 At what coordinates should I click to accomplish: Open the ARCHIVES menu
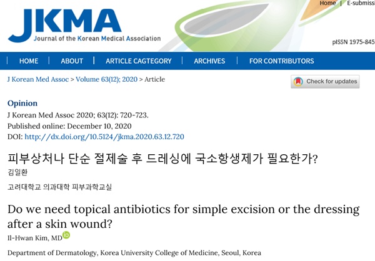(x=209, y=61)
